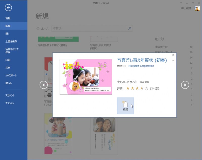202x160 pixels.
Task: Click the Create (作成) template button
Action: [x=125, y=106]
